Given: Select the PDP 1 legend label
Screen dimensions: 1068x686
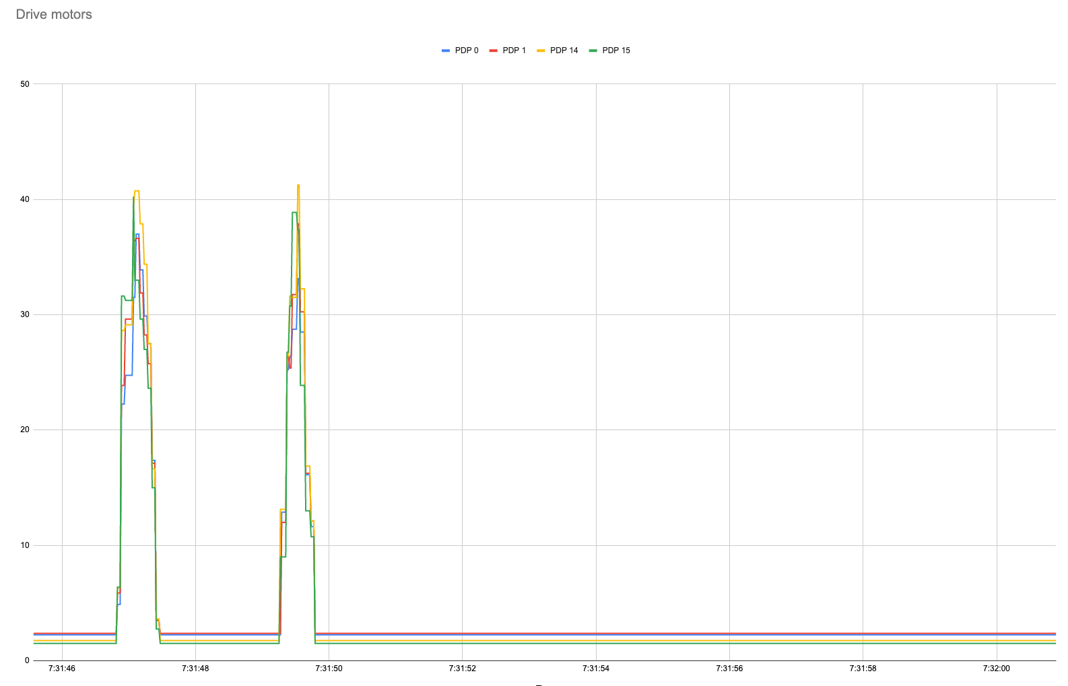Looking at the screenshot, I should (514, 50).
